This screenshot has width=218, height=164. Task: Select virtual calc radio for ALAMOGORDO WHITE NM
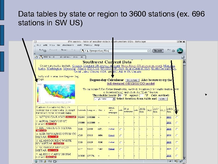pos(121,143)
